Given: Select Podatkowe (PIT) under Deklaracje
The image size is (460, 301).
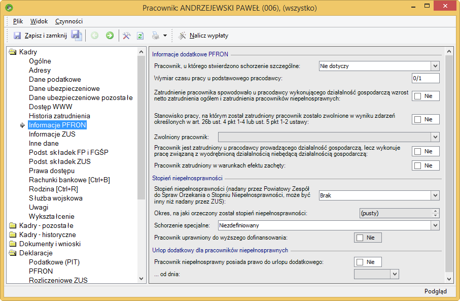Looking at the screenshot, I should [x=54, y=262].
